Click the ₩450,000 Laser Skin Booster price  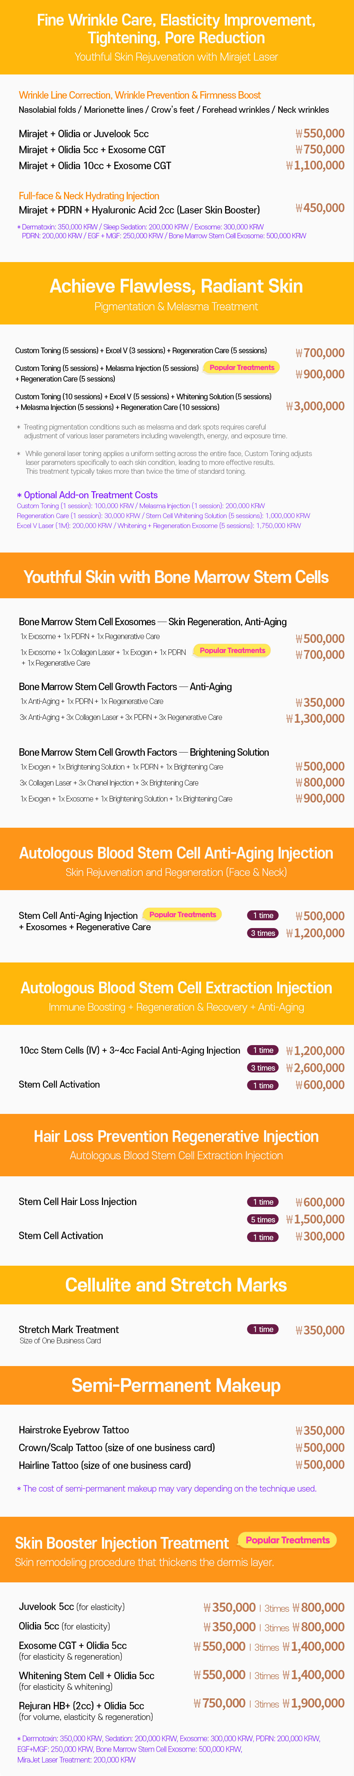(320, 208)
